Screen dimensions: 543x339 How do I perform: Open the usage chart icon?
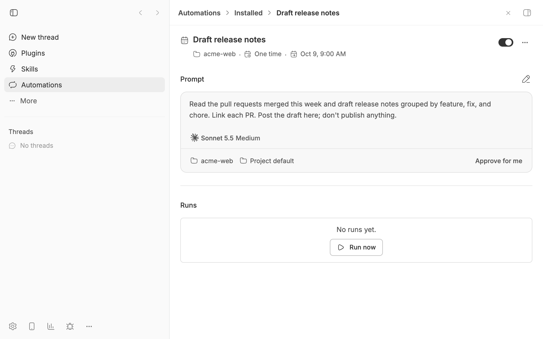[x=51, y=326]
